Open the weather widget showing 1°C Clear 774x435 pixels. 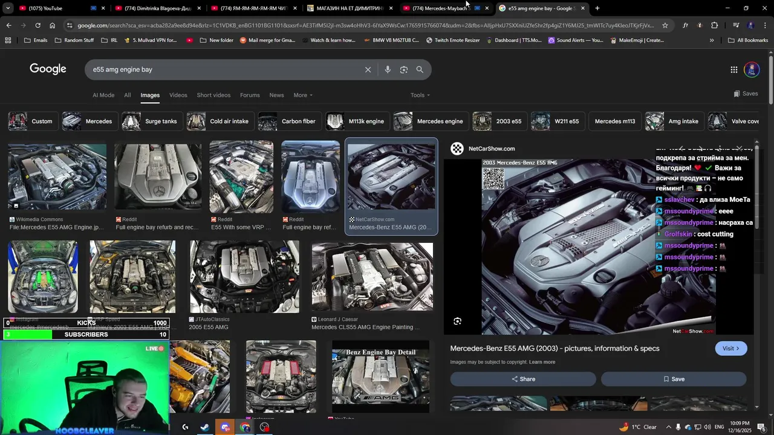point(638,427)
